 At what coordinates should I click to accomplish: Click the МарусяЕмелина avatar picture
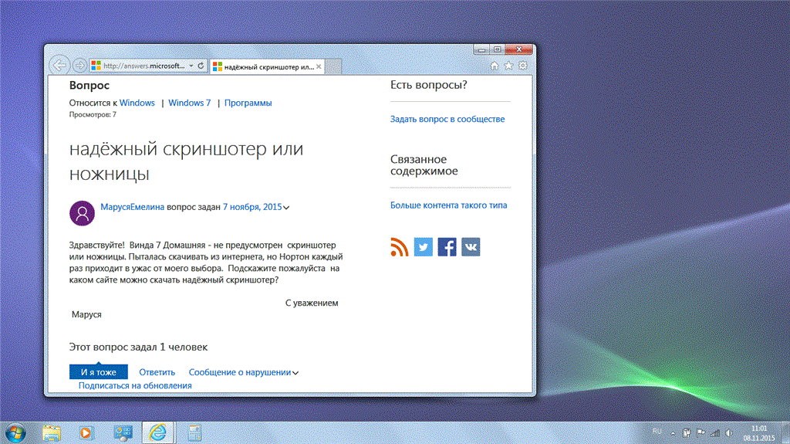point(82,213)
